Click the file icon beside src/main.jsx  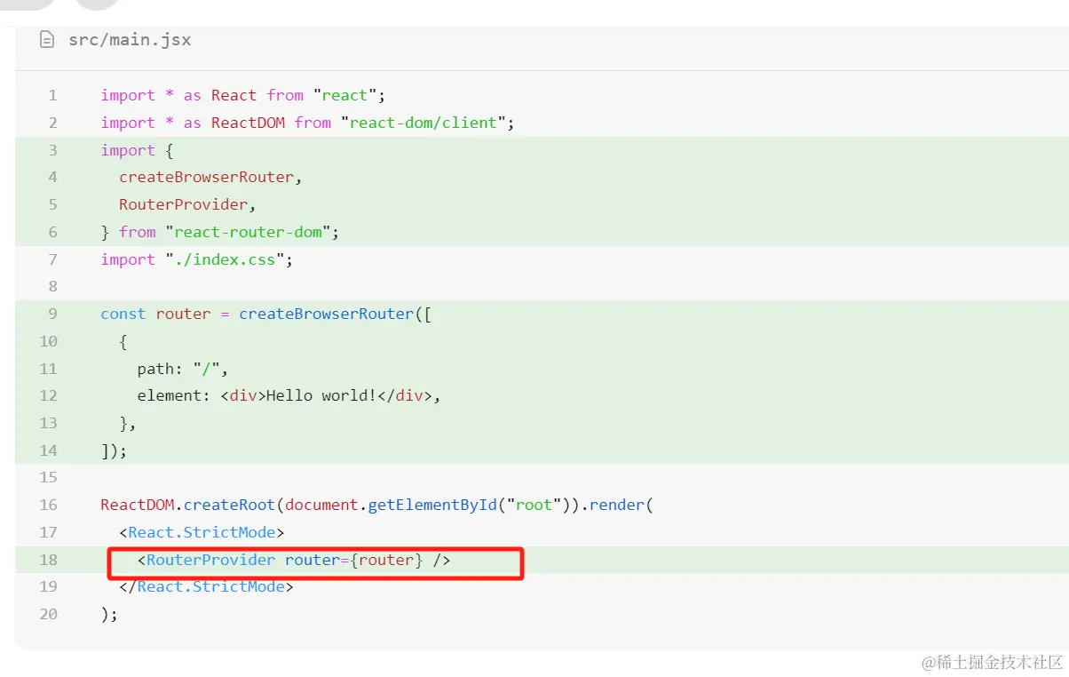pos(47,40)
